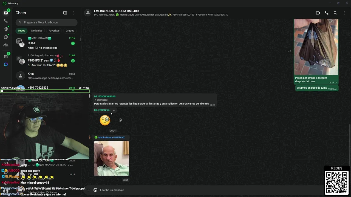Select the Grupos filter tab

(70, 31)
